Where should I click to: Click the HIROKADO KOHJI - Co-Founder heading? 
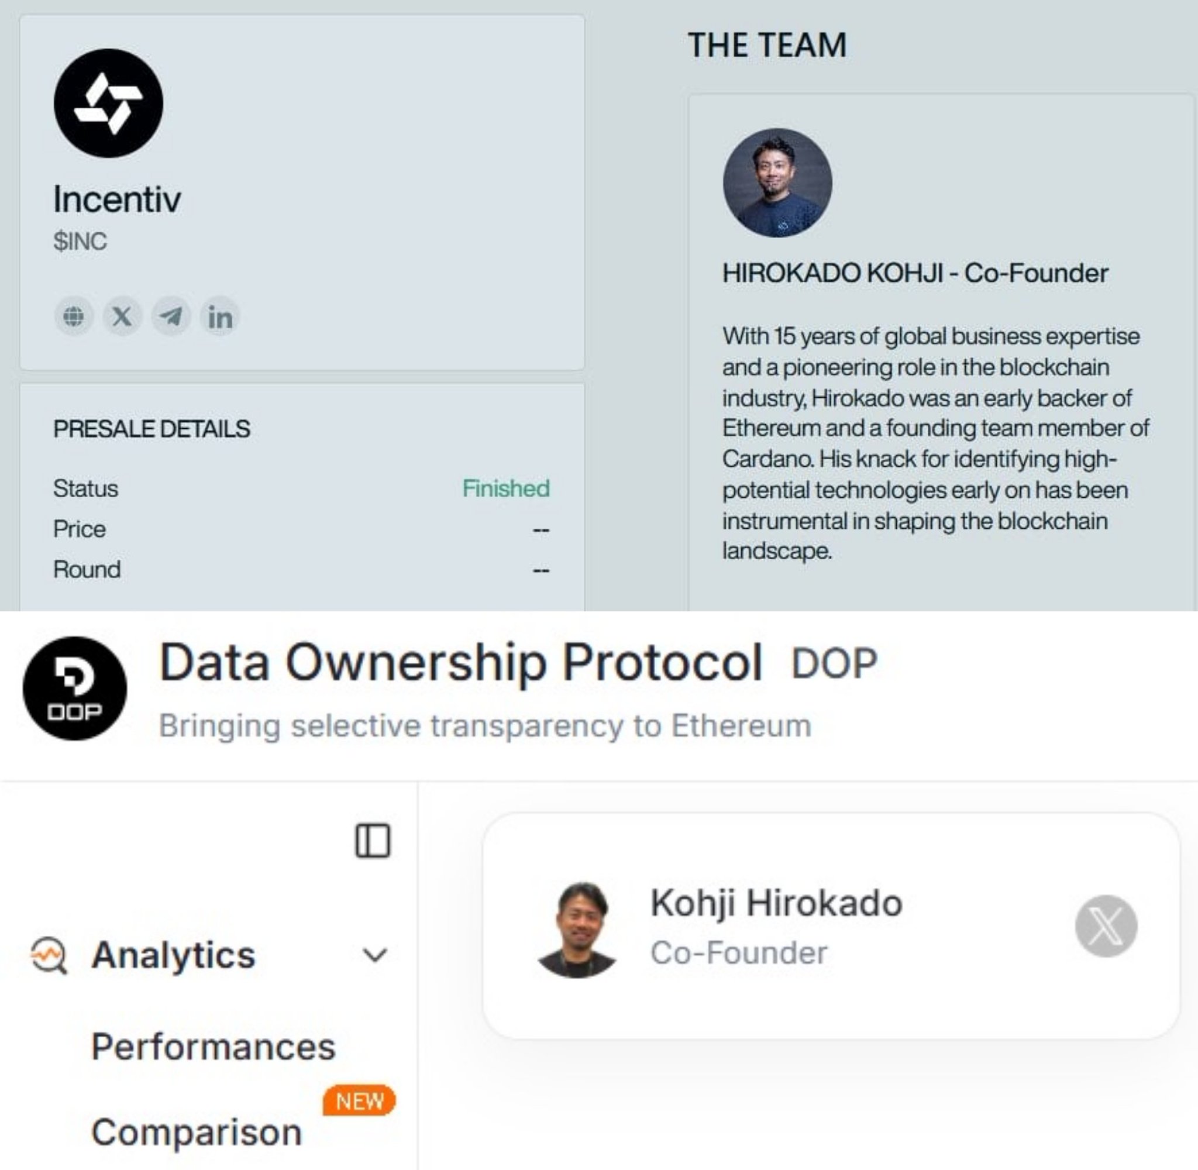pos(915,273)
